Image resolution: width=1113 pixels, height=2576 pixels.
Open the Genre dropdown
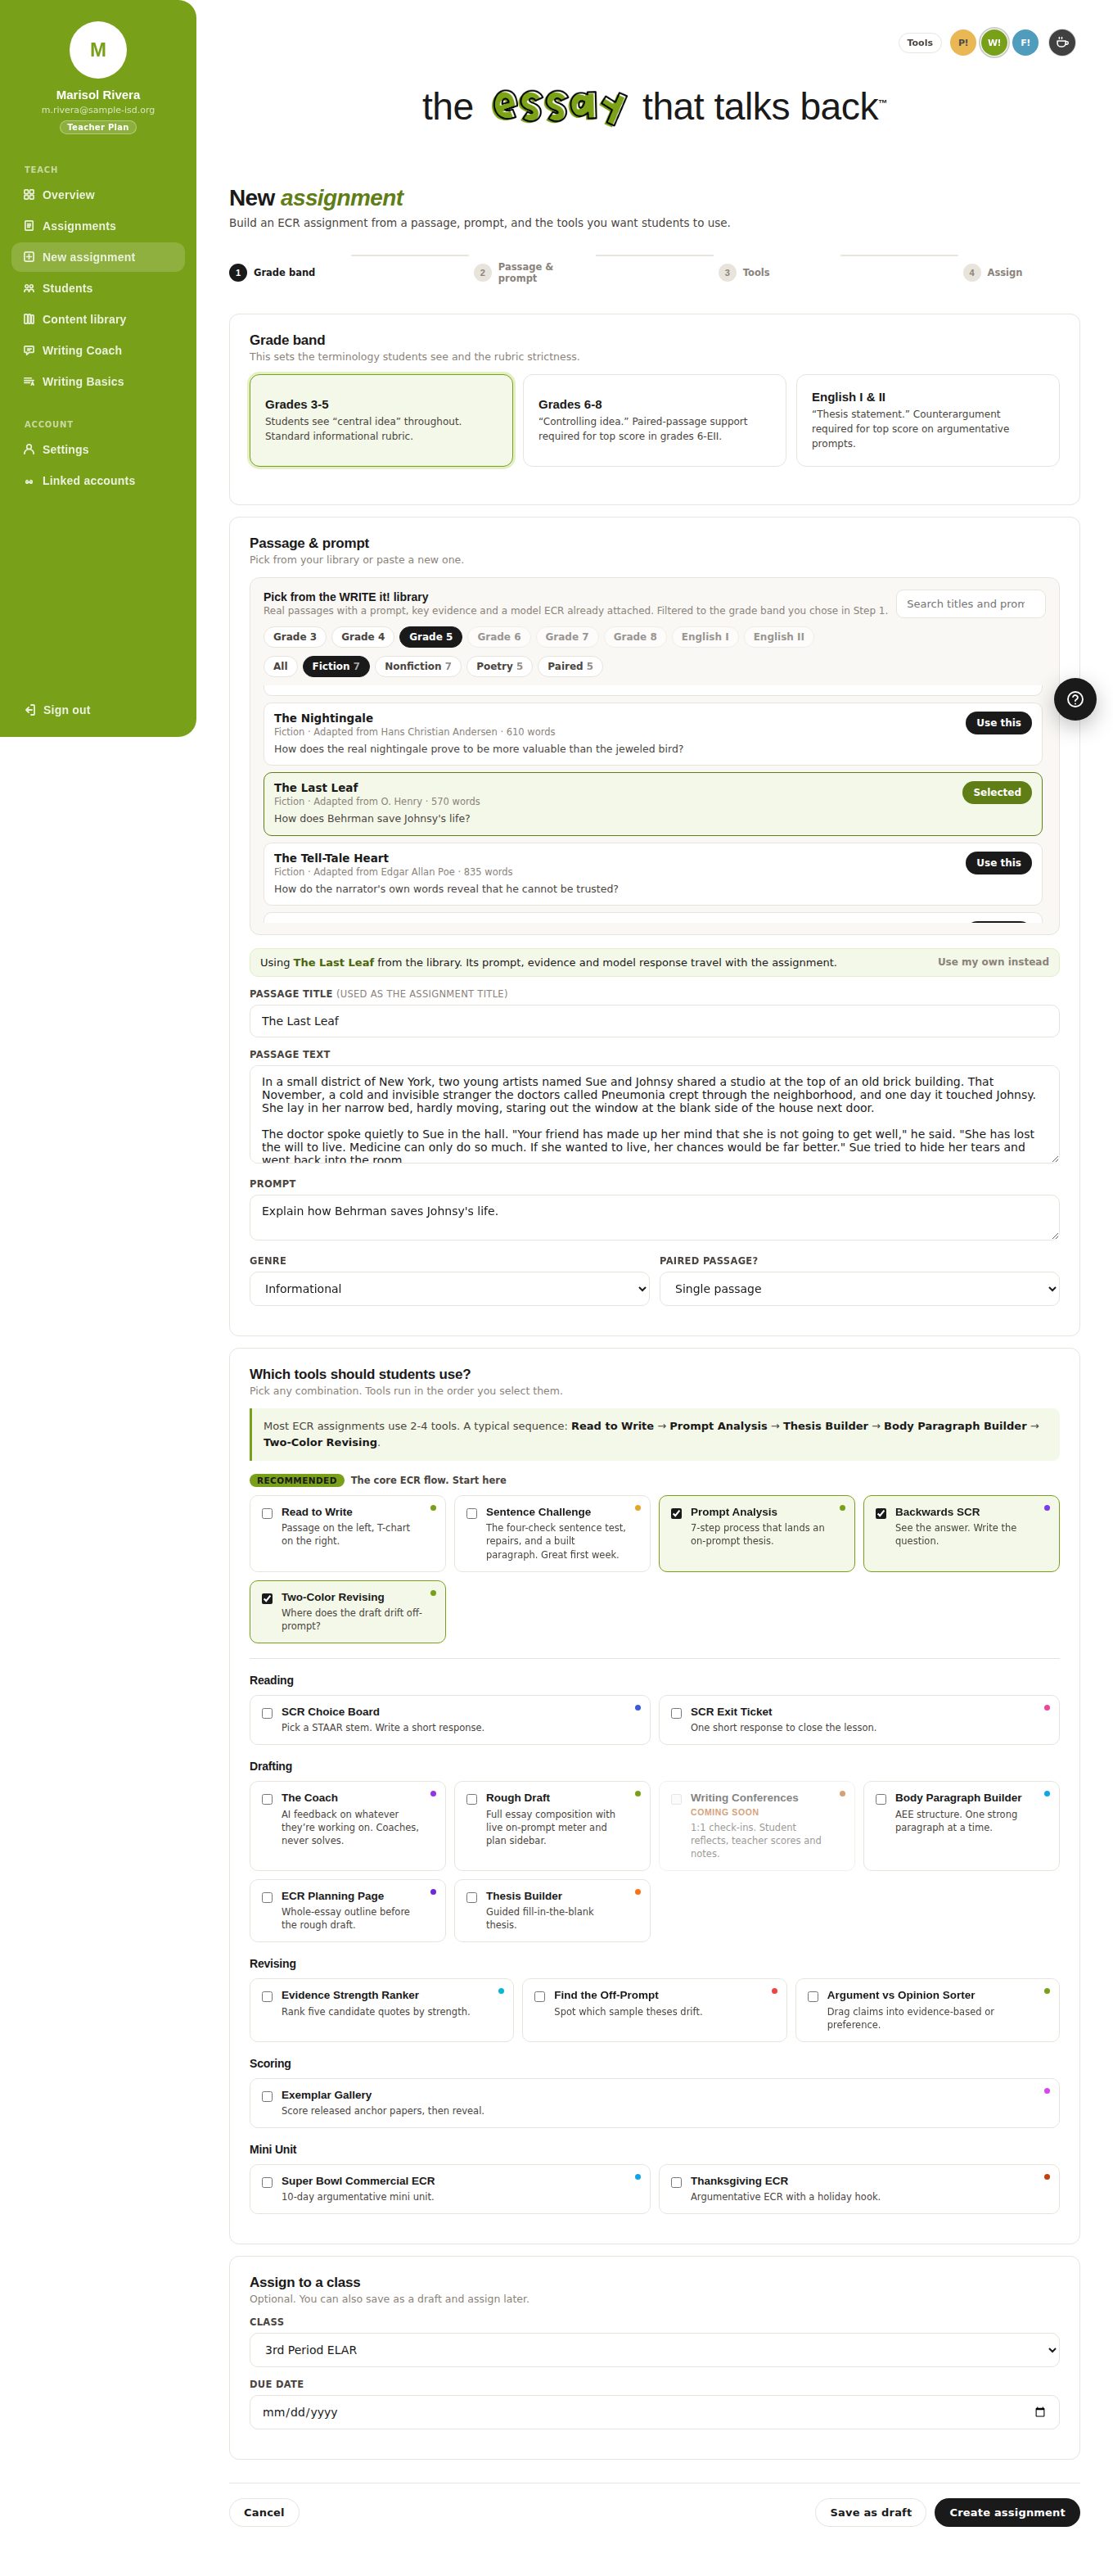point(448,1288)
